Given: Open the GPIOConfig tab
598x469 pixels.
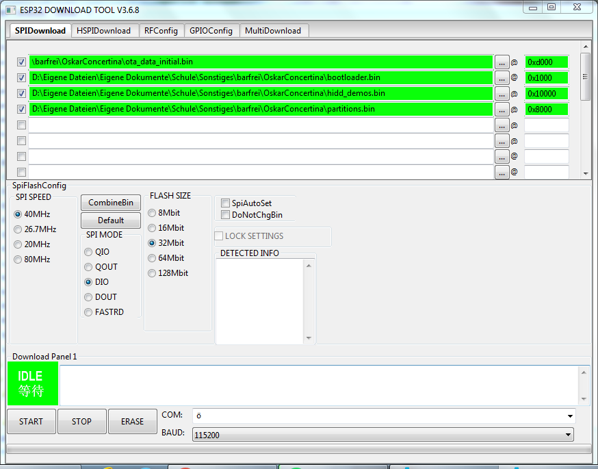Looking at the screenshot, I should (x=211, y=31).
